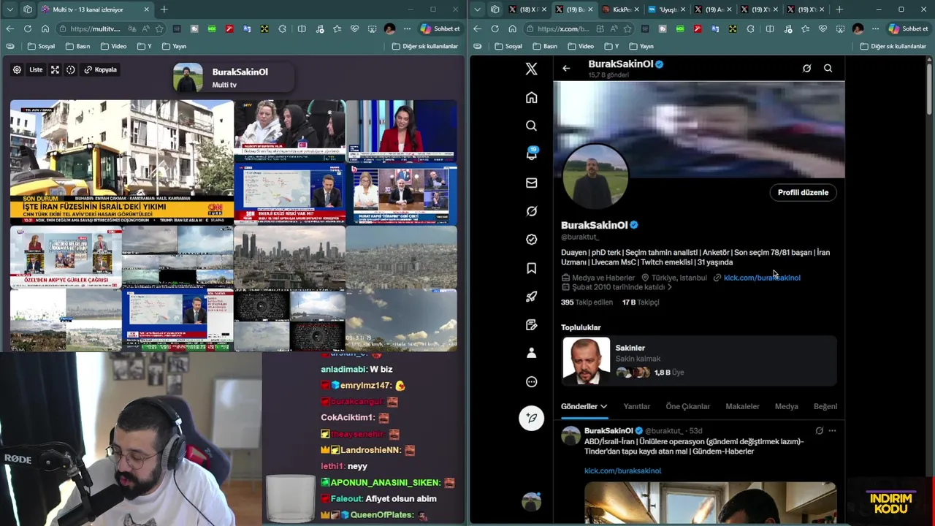Open kick.com/buraksakinol profile link
This screenshot has width=935, height=526.
[762, 278]
